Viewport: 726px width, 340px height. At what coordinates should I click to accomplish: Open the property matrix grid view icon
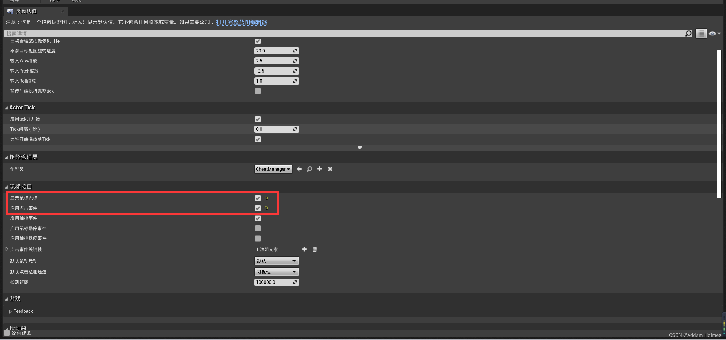pos(701,33)
